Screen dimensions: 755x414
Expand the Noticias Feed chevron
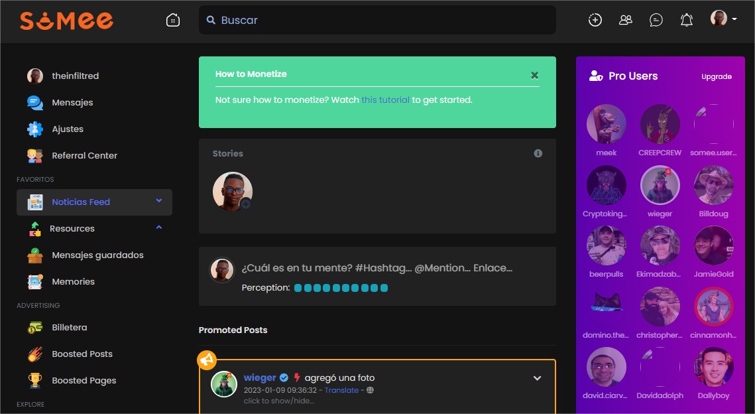point(159,200)
